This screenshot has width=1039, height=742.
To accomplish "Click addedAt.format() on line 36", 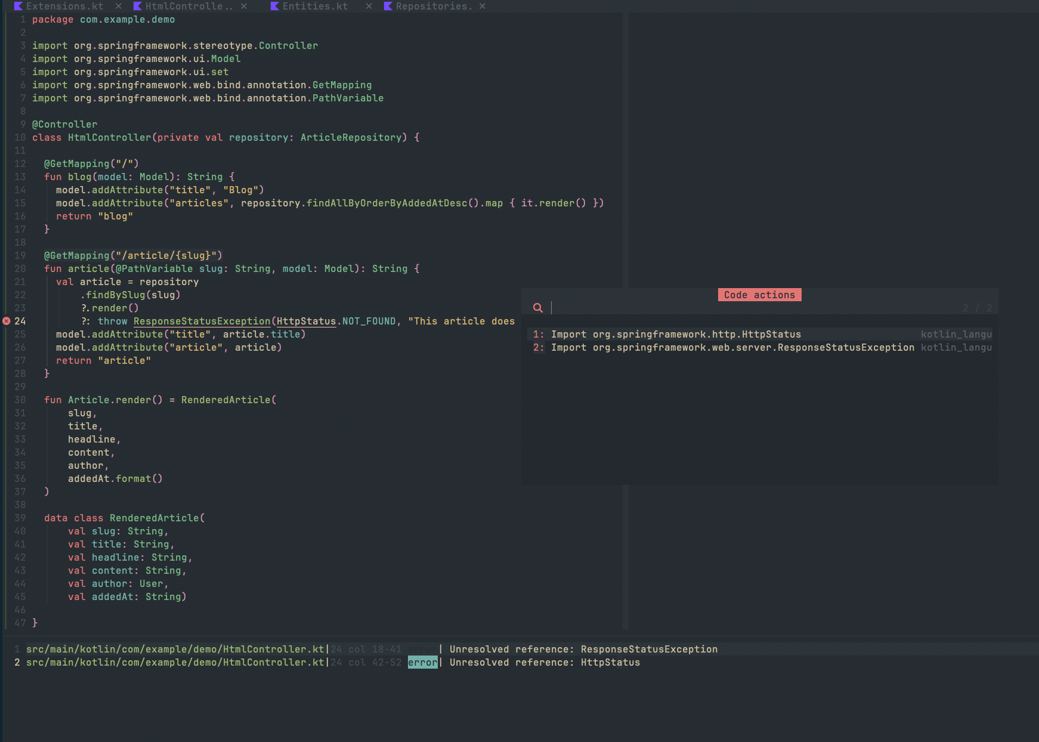I will click(x=115, y=478).
